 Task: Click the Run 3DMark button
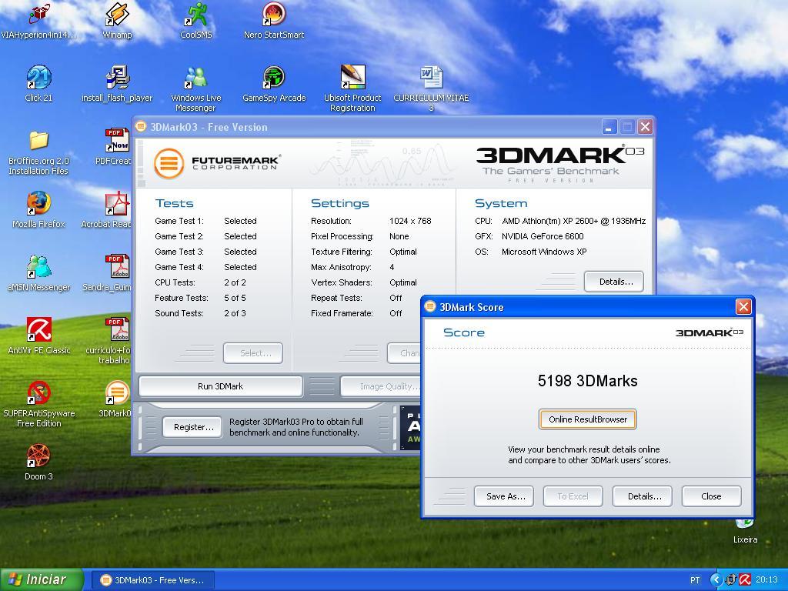221,386
